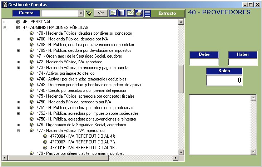Click the cube icon of 46 - PERSONAL
Image resolution: width=262 pixels, height=167 pixels.
(18, 22)
